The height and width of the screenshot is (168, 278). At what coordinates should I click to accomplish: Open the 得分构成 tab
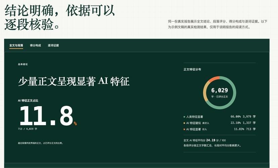click(36, 45)
